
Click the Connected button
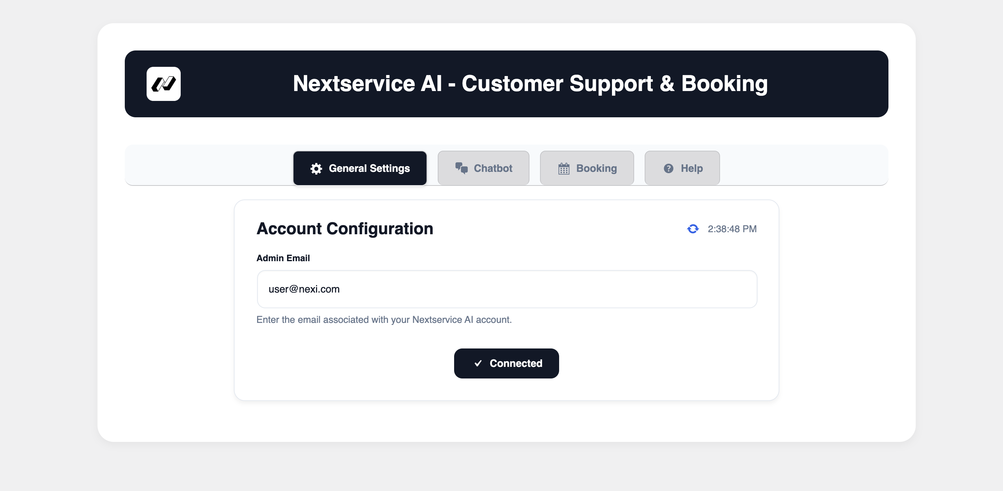506,363
